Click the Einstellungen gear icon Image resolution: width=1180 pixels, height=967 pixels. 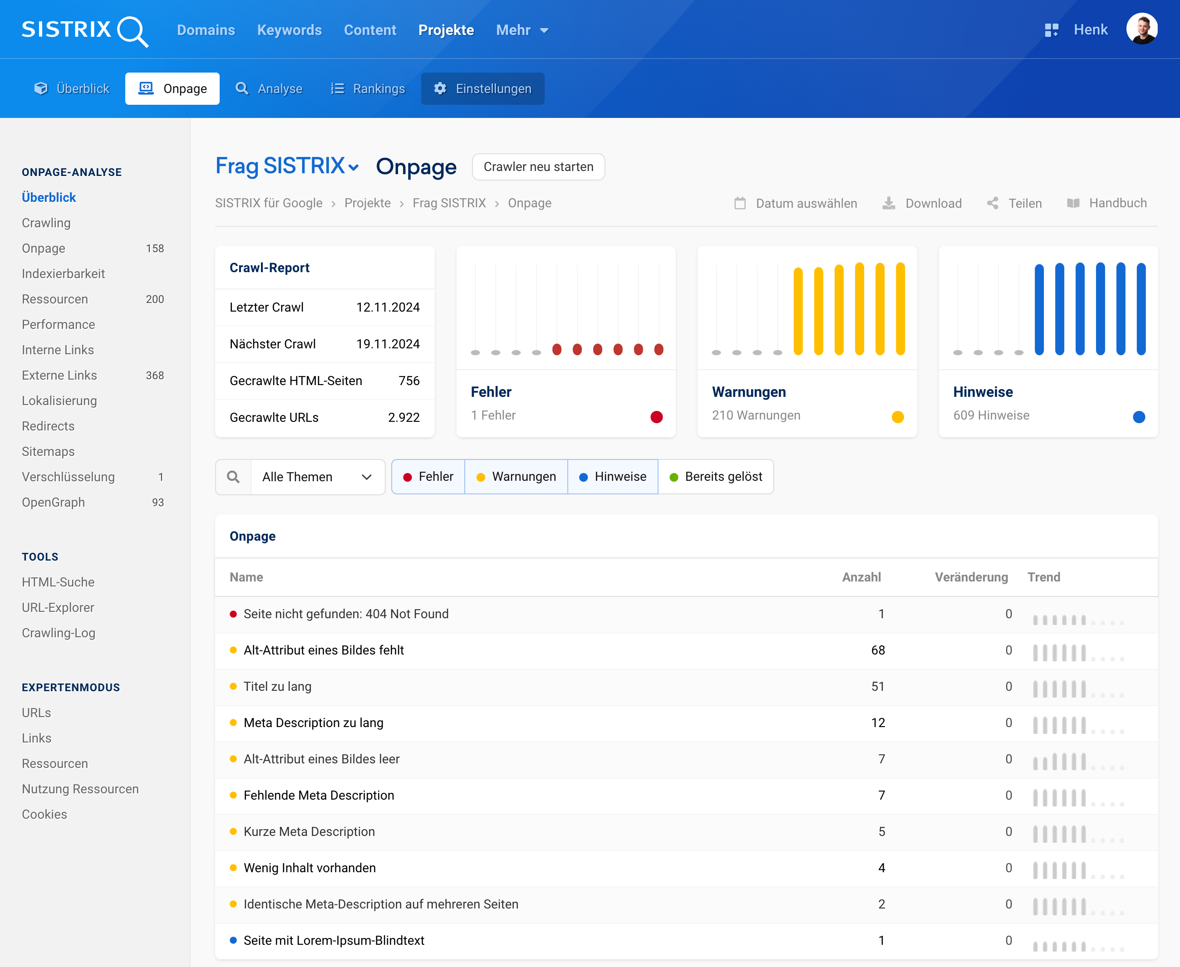tap(440, 88)
